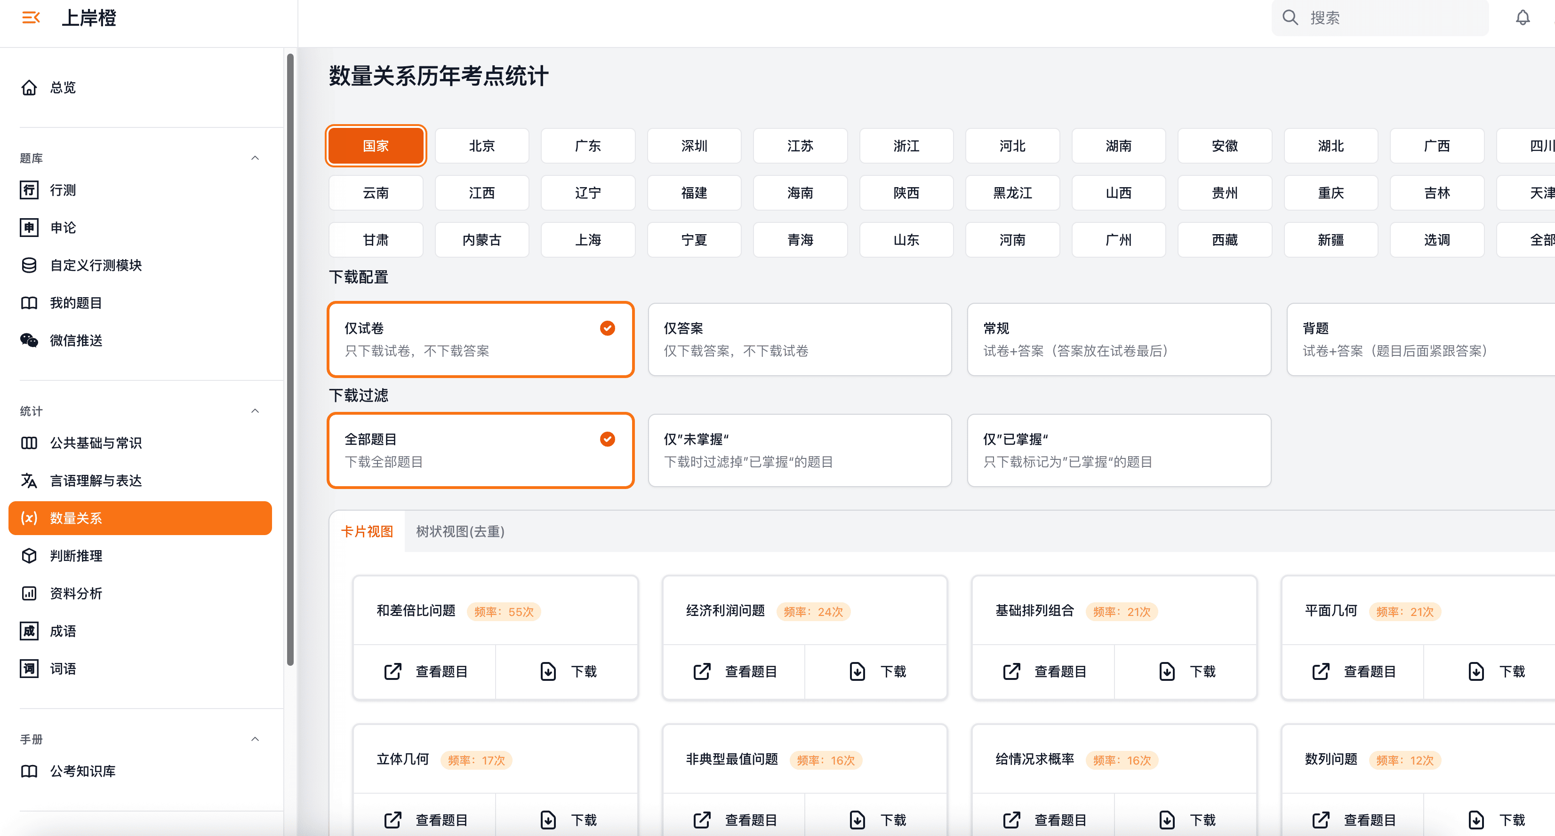The width and height of the screenshot is (1555, 836).
Task: Collapse the 统计 sidebar section
Action: coord(255,411)
